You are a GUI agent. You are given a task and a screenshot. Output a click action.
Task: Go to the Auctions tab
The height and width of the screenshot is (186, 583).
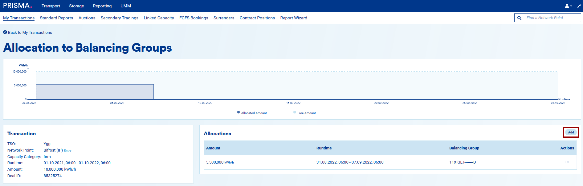point(87,18)
